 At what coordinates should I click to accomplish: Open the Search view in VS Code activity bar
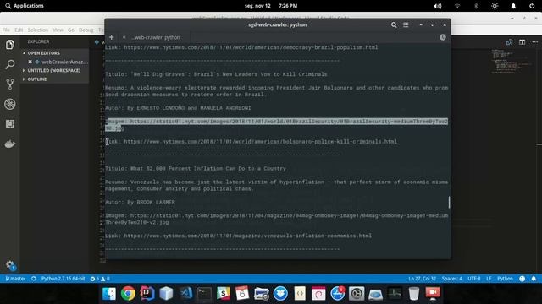(x=10, y=64)
